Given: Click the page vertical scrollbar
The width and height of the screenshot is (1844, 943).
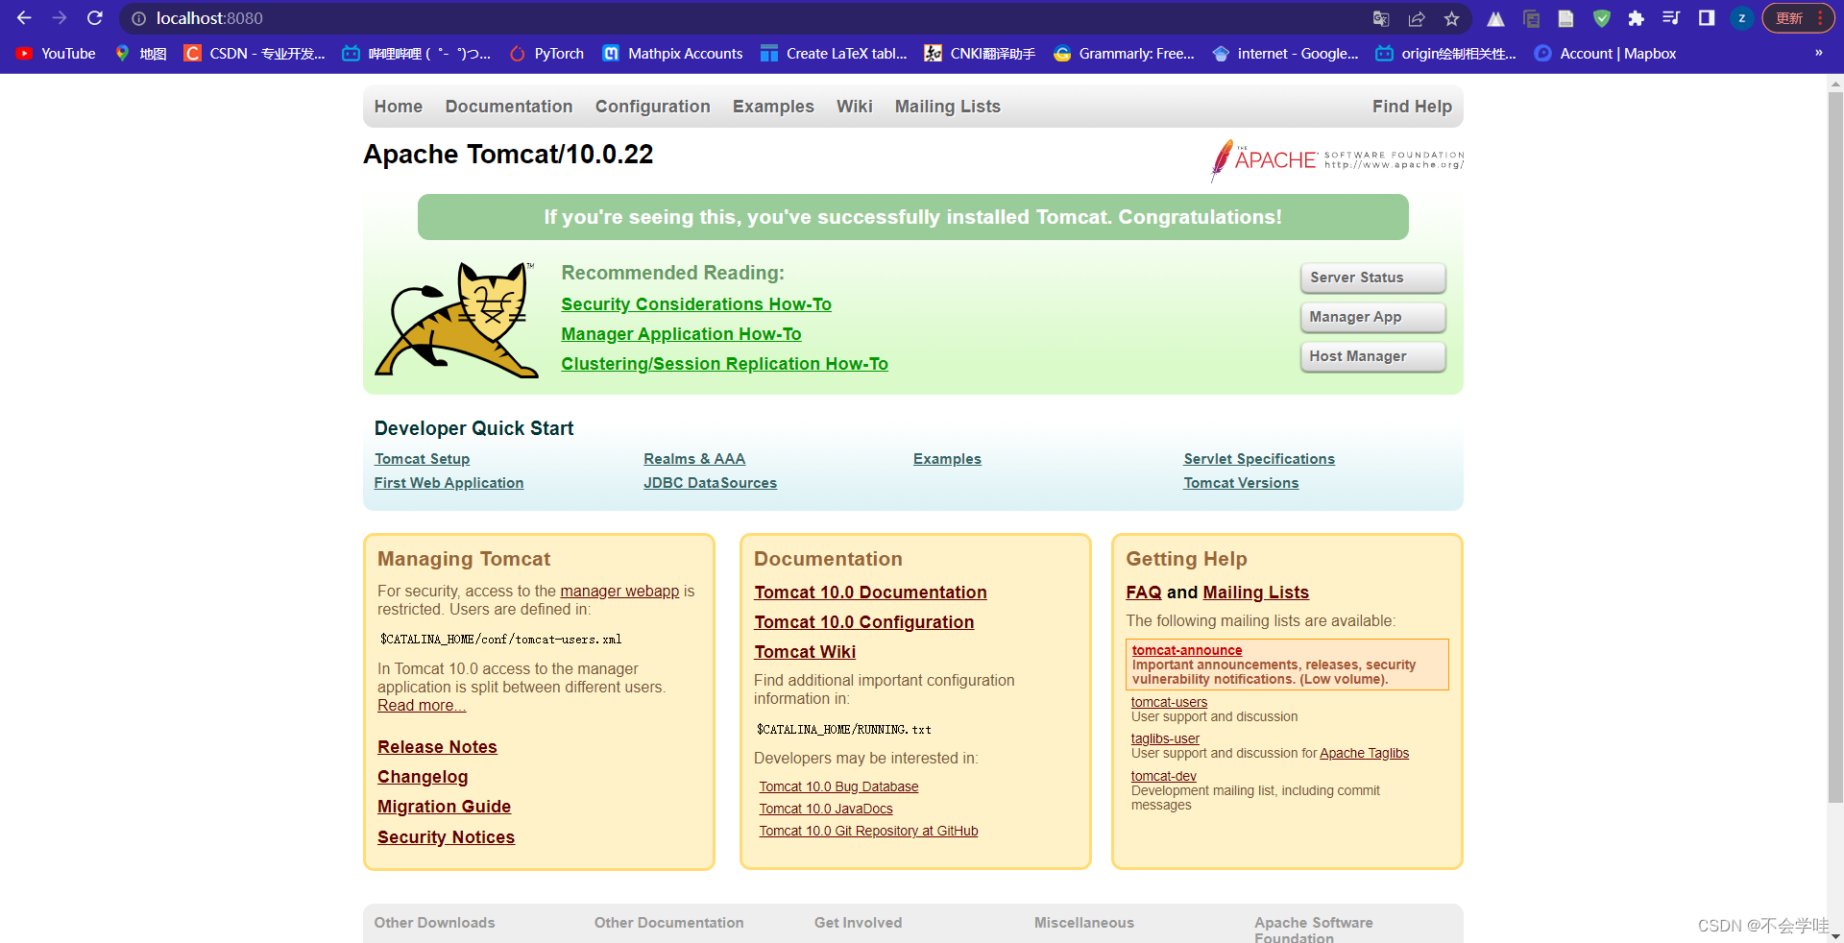Looking at the screenshot, I should click(1835, 447).
